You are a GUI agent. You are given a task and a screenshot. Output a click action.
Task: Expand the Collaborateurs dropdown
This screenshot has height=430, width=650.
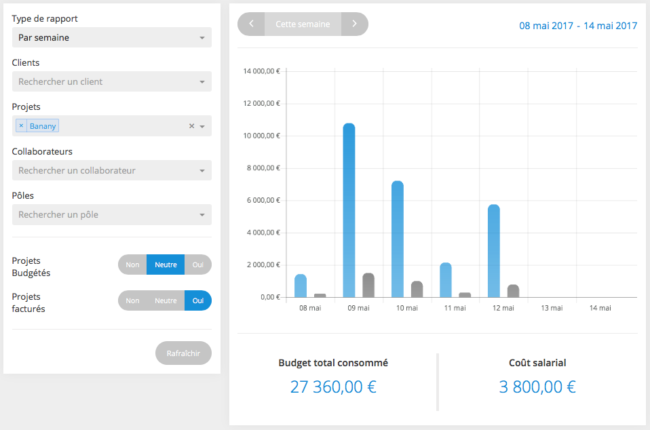coord(112,170)
